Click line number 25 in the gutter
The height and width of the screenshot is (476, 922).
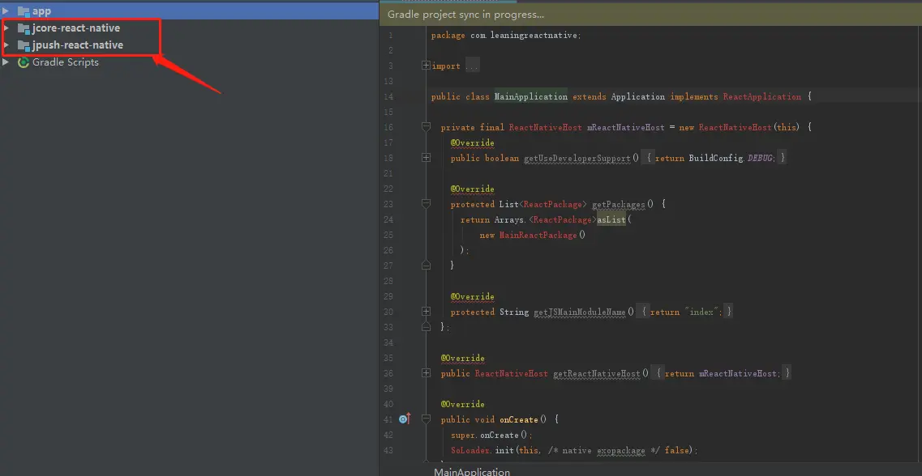[x=388, y=235]
